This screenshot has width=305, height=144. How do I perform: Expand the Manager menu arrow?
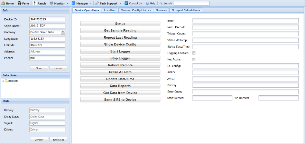(91, 3)
